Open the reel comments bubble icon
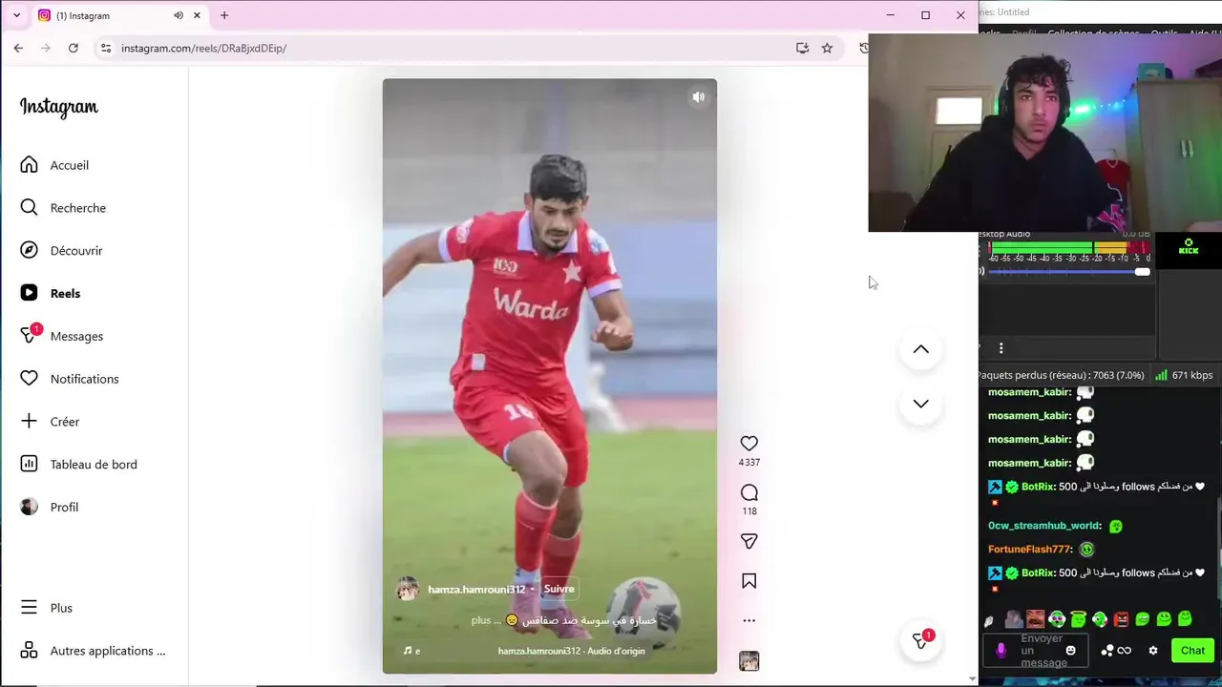The height and width of the screenshot is (687, 1222). 749,492
